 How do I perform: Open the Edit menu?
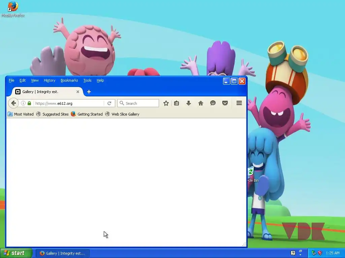click(23, 80)
